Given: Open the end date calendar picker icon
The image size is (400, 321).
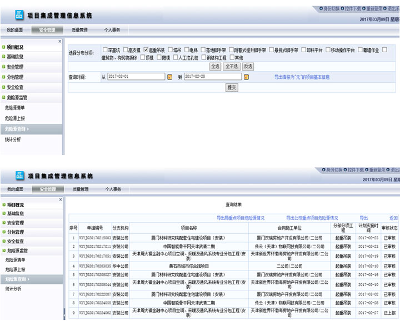Looking at the screenshot, I should pyautogui.click(x=246, y=77).
